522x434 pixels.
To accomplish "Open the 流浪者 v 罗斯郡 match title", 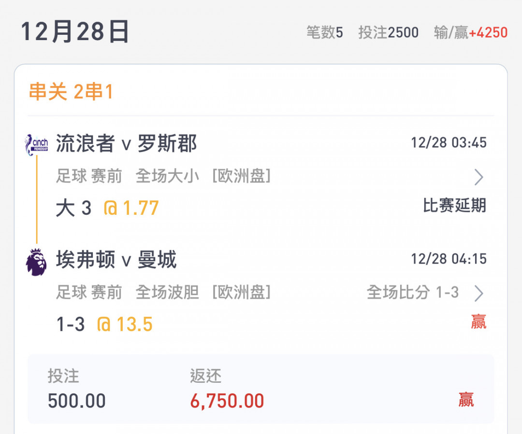I will pyautogui.click(x=126, y=144).
